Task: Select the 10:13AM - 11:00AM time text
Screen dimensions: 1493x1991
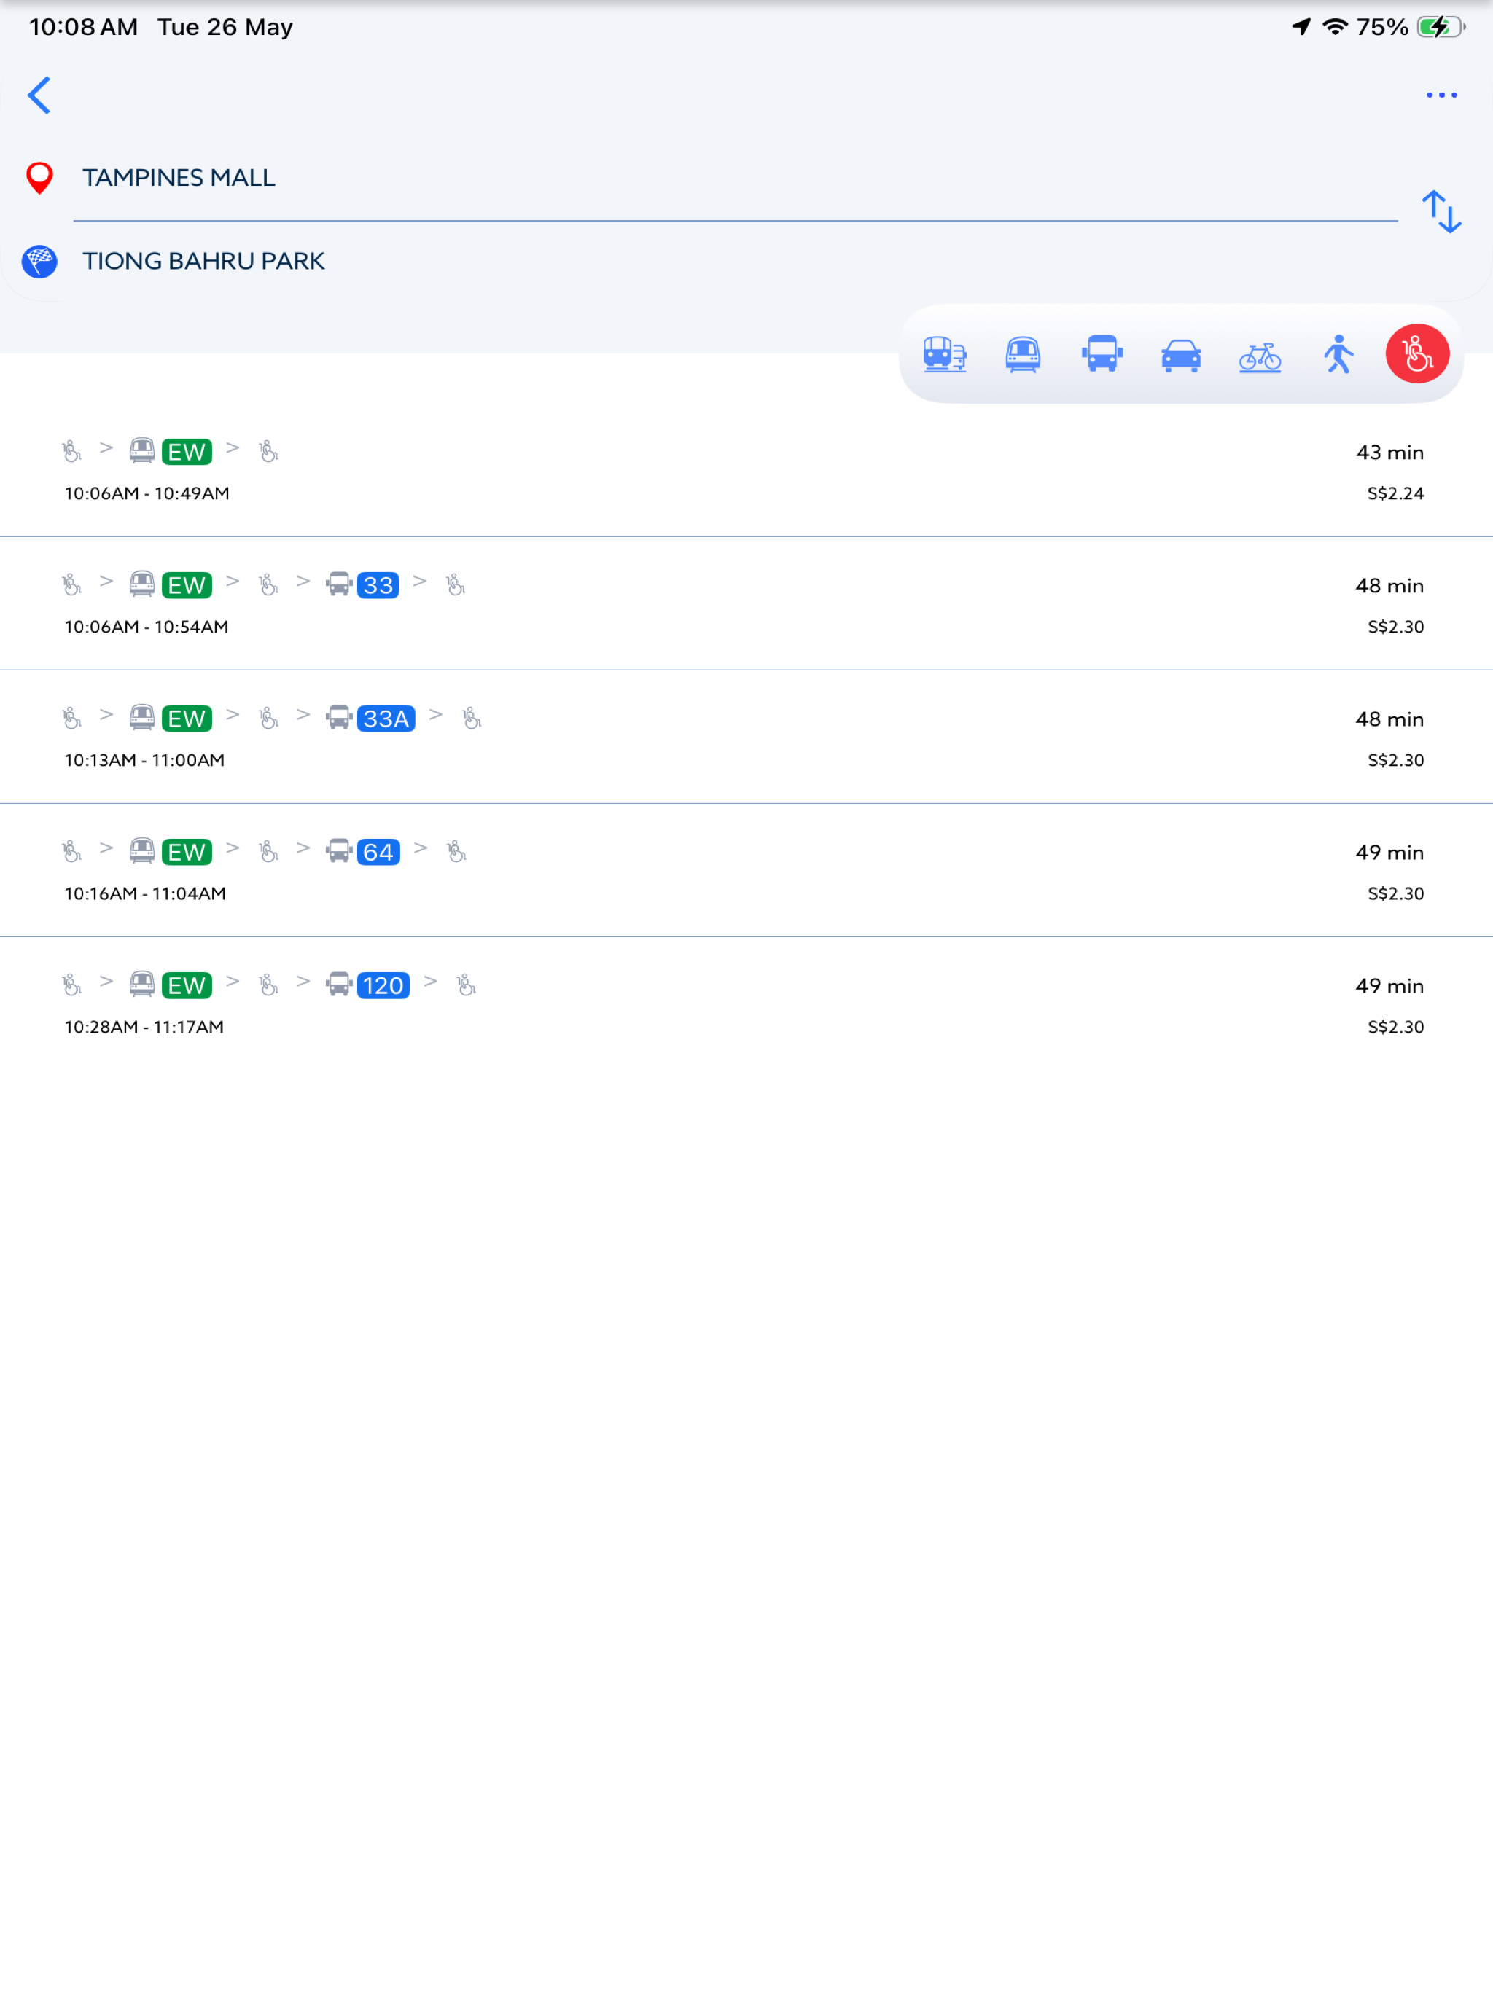Action: (x=145, y=759)
